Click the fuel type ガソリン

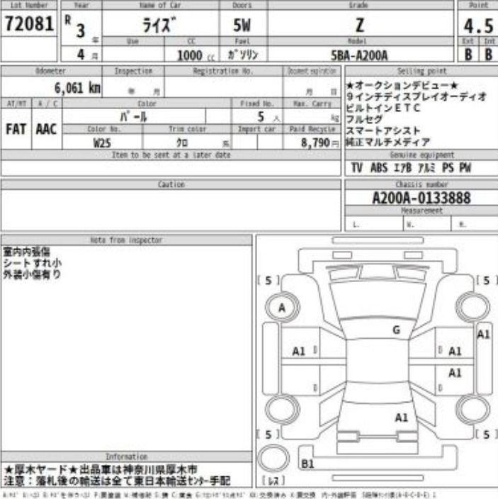click(x=243, y=55)
